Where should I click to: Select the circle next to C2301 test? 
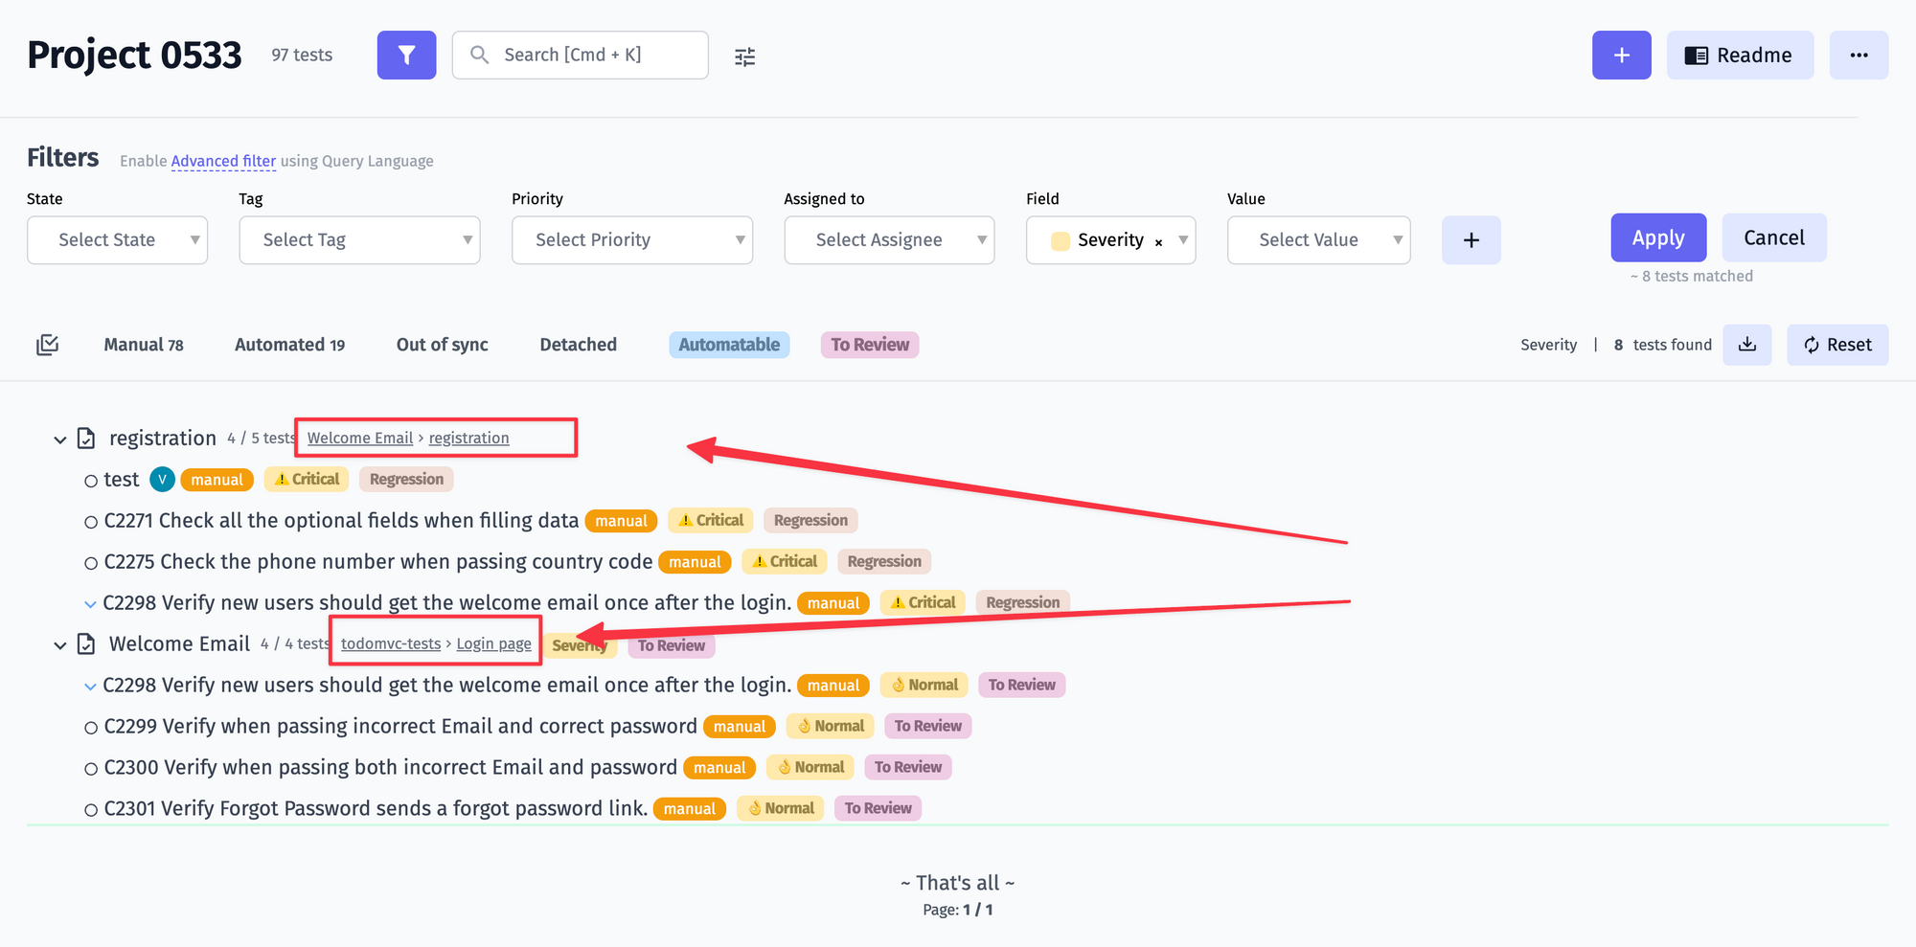point(91,810)
